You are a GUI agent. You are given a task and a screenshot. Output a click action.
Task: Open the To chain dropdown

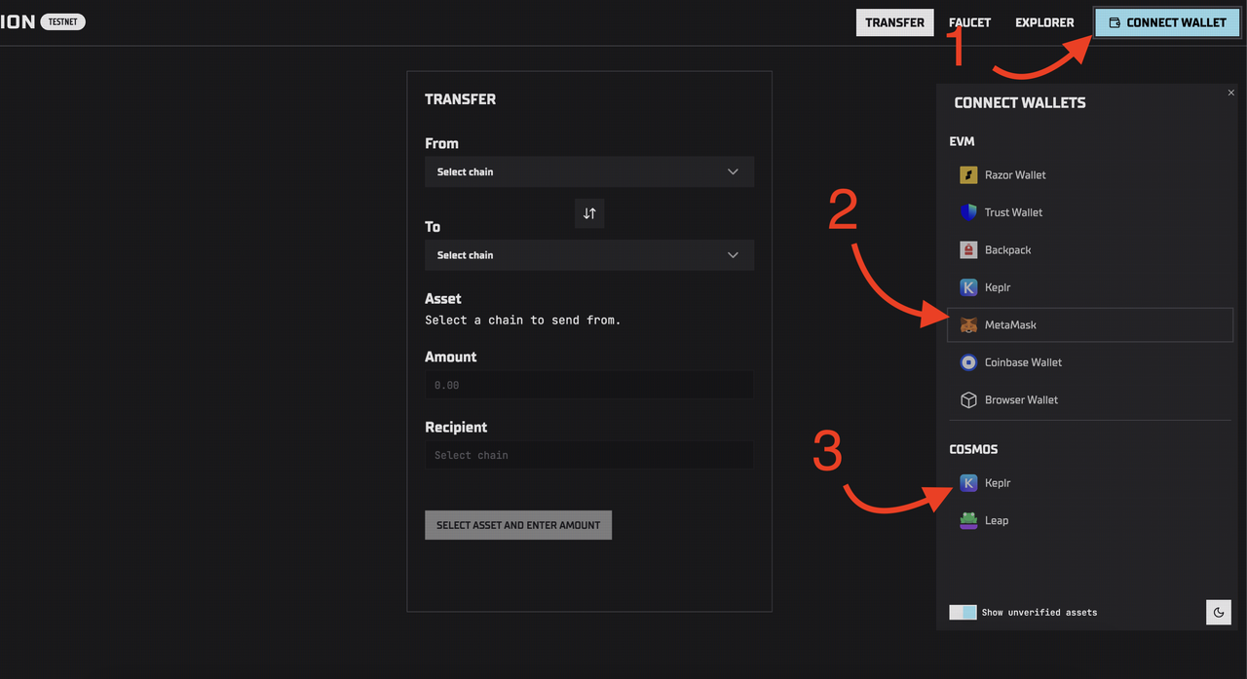coord(589,255)
